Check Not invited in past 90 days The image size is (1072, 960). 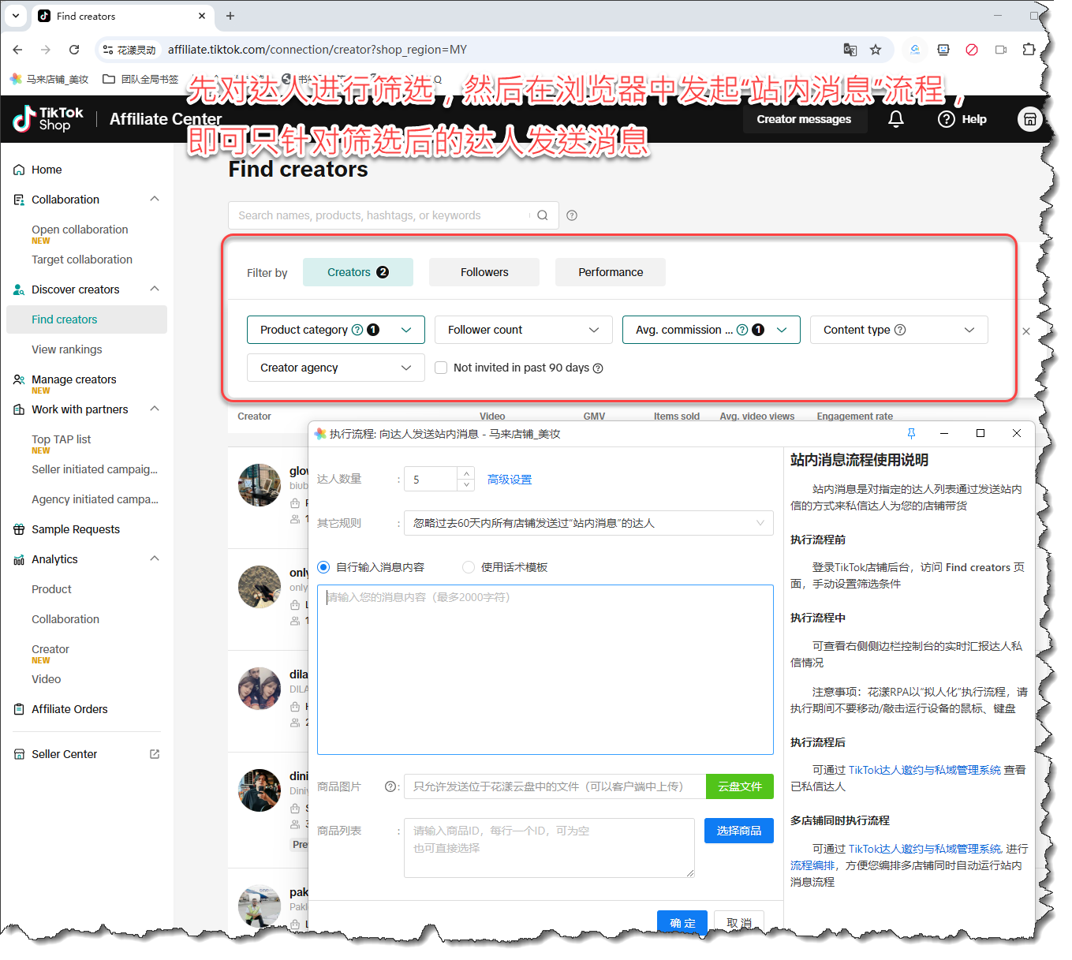442,368
